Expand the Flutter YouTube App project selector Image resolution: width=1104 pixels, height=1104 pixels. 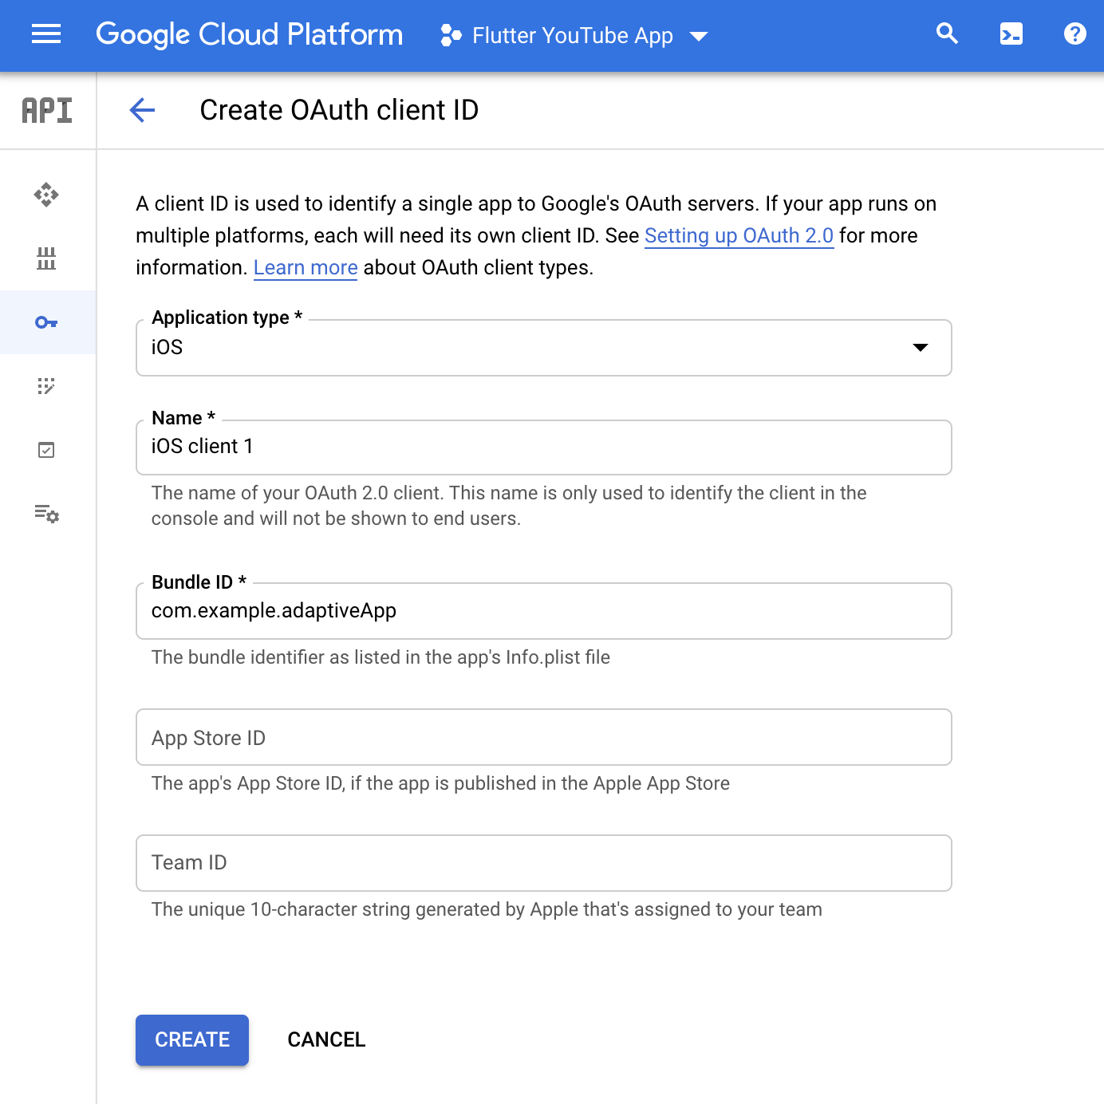coord(574,36)
